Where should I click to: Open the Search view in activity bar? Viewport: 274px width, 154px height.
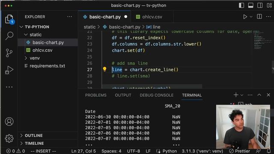(x=9, y=36)
